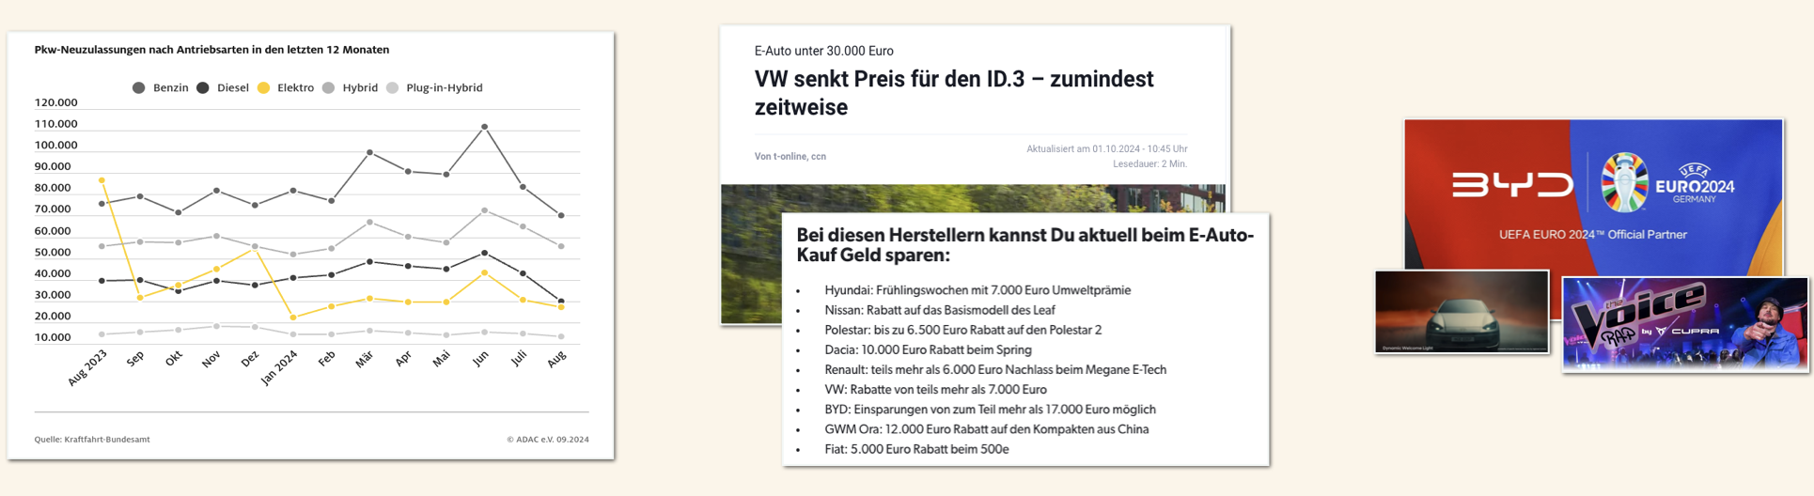Click the Dacia Spring Rabatt list item
Viewport: 1814px width, 496px height.
pos(928,349)
